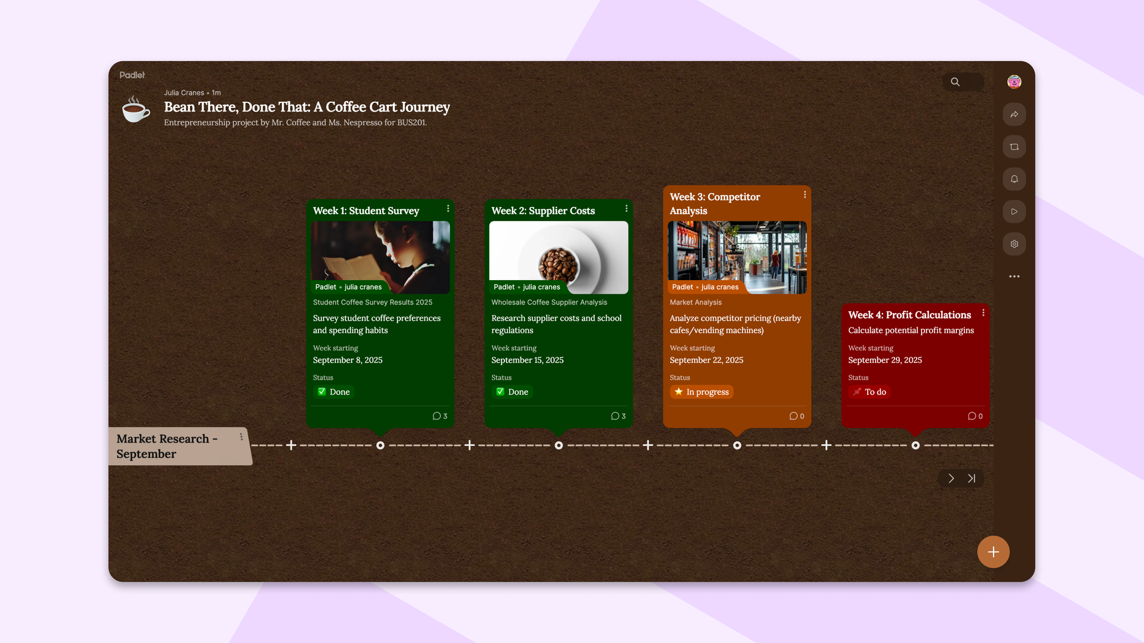Open board settings with the gear icon
Screen dimensions: 1144x643
point(1014,243)
